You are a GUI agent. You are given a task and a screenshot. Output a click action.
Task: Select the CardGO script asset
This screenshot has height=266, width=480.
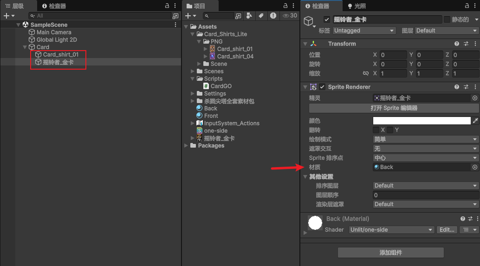coord(221,86)
